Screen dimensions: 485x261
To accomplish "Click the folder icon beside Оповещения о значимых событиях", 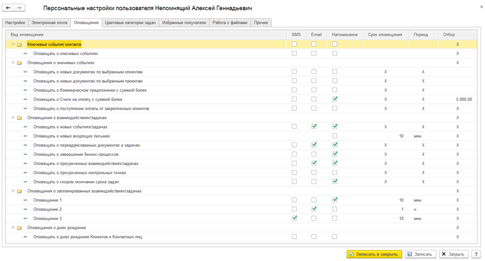I will 19,63.
